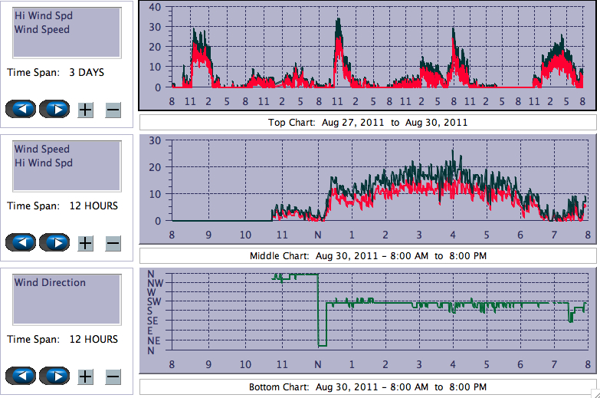Step the middle chart forward in time
The image size is (600, 398).
(x=54, y=242)
